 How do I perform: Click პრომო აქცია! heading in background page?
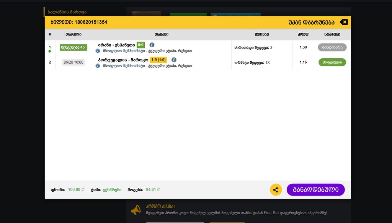coord(160,206)
